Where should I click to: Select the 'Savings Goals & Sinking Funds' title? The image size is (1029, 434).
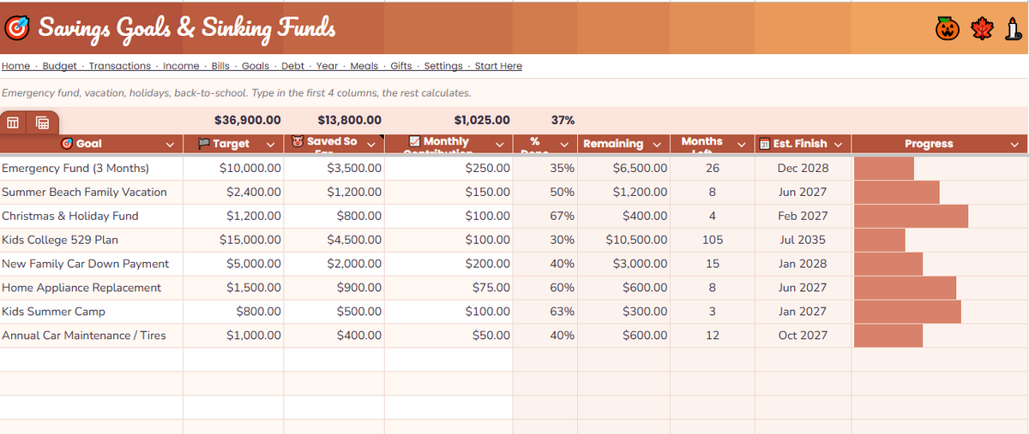[x=186, y=29]
